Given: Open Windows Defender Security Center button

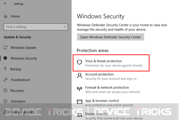Looking at the screenshot, I should [110, 37].
